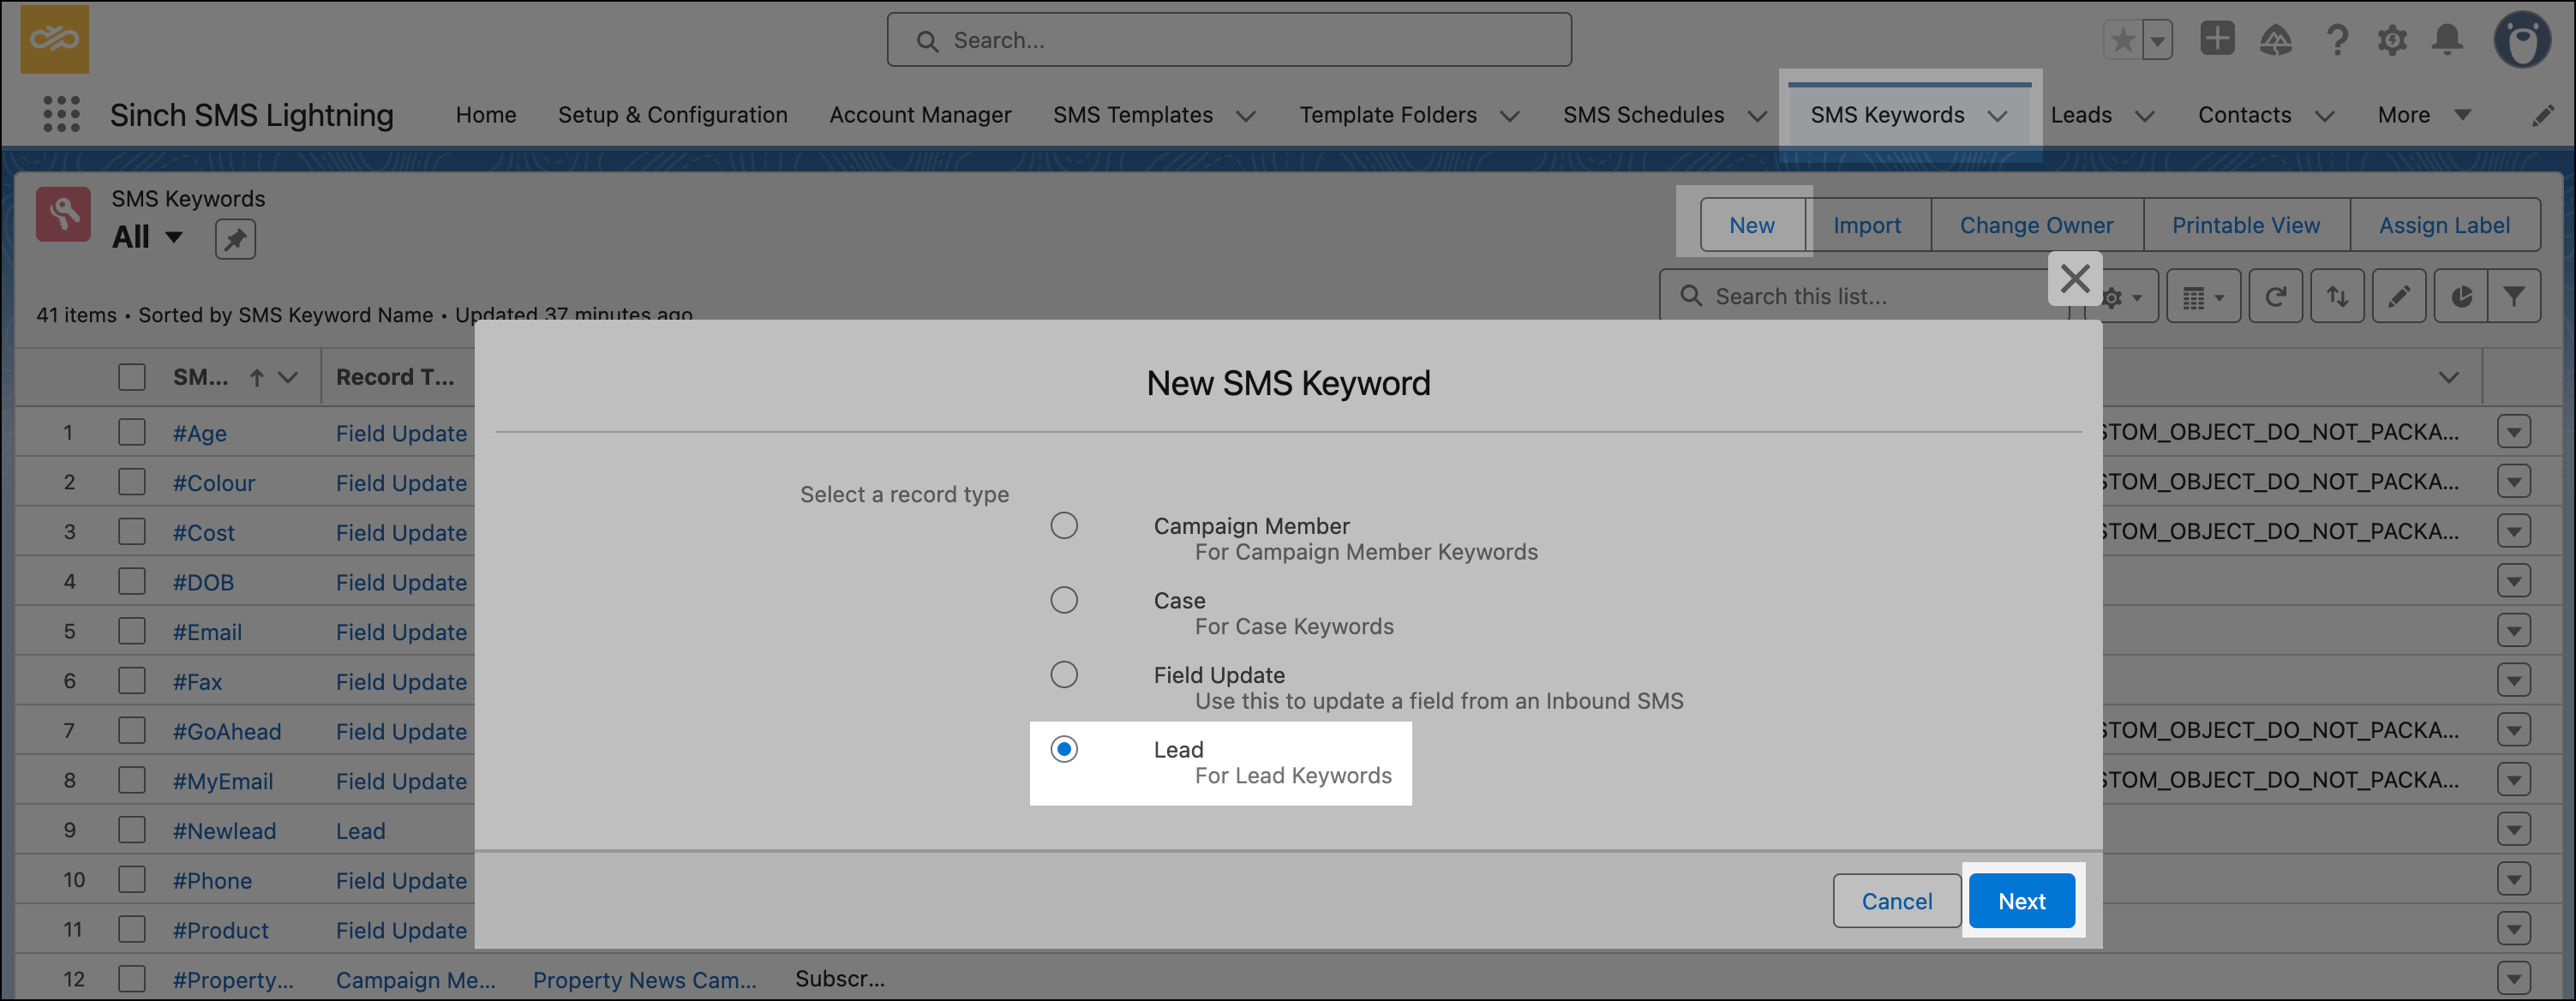This screenshot has width=2576, height=1001.
Task: Edit list inline with pencil icon
Action: tap(2399, 297)
